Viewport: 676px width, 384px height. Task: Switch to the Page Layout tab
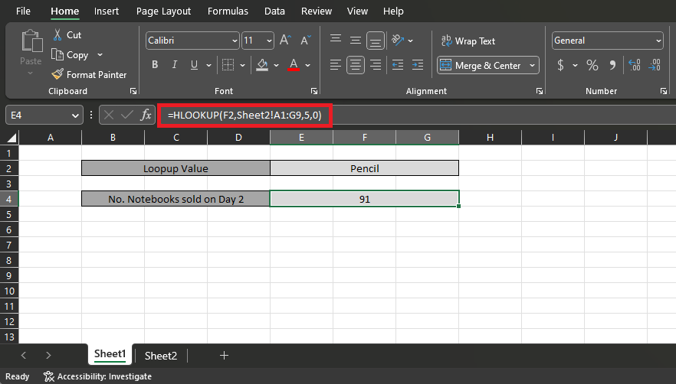tap(163, 11)
